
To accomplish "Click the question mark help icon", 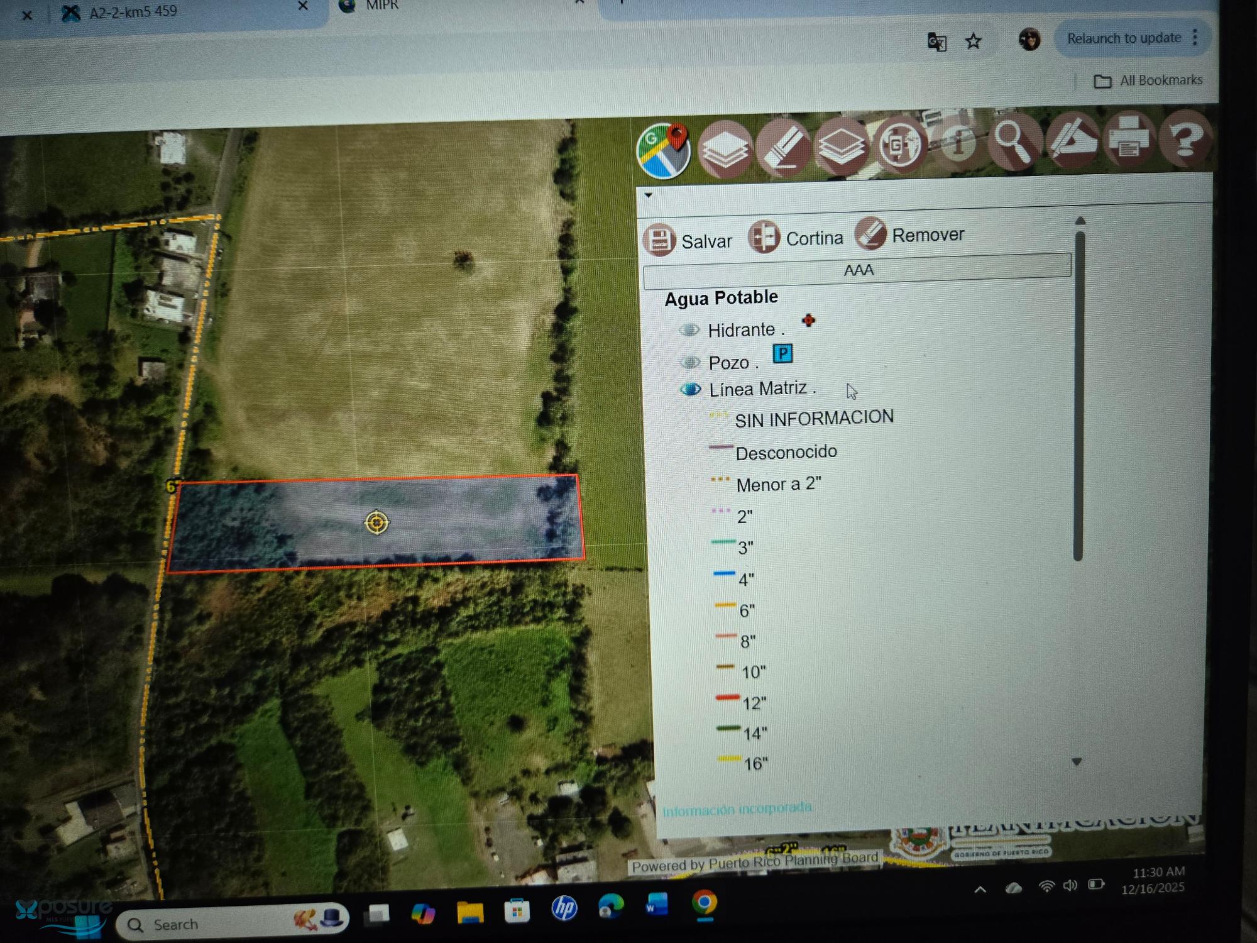I will point(1185,138).
